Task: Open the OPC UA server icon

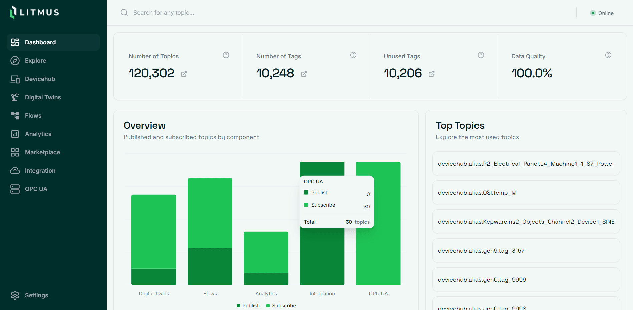Action: [x=15, y=189]
